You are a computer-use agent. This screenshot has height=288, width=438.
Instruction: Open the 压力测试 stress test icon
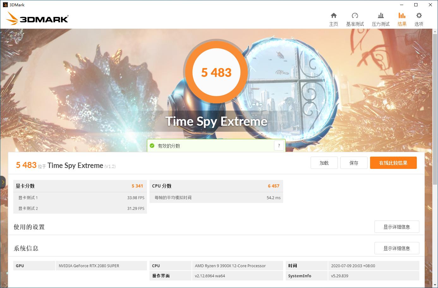[x=381, y=18]
